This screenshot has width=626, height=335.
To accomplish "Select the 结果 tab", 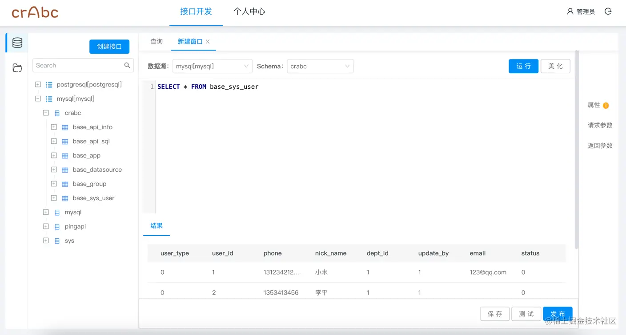I will pos(156,226).
